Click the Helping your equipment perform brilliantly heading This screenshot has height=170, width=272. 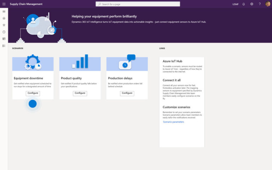pos(104,16)
